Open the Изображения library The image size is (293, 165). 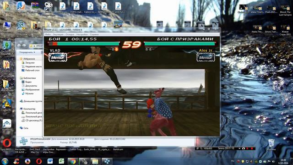31,90
